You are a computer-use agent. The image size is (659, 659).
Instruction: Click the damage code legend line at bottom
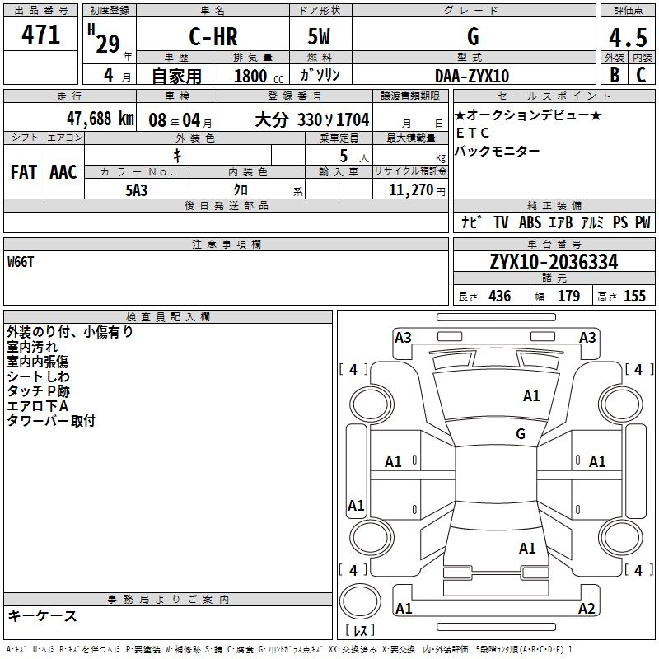point(289,650)
